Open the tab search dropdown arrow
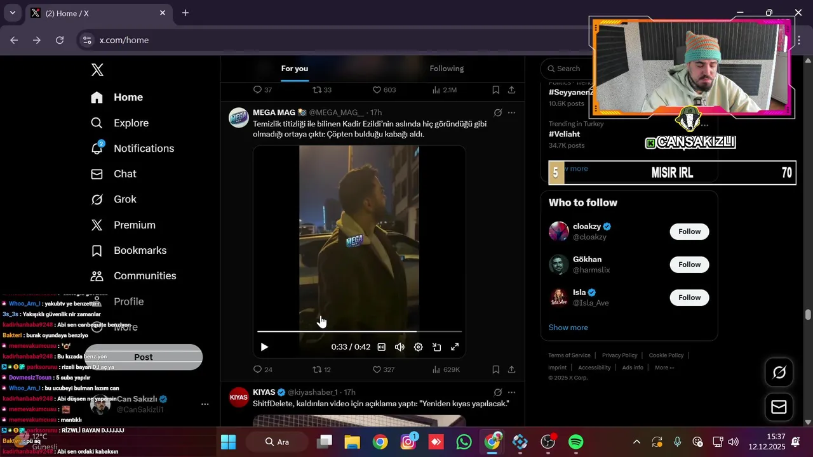This screenshot has height=457, width=813. point(12,13)
